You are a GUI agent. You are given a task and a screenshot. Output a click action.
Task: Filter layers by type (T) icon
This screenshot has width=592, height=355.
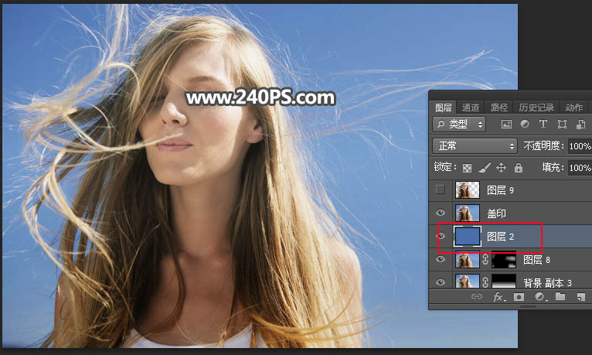[543, 124]
